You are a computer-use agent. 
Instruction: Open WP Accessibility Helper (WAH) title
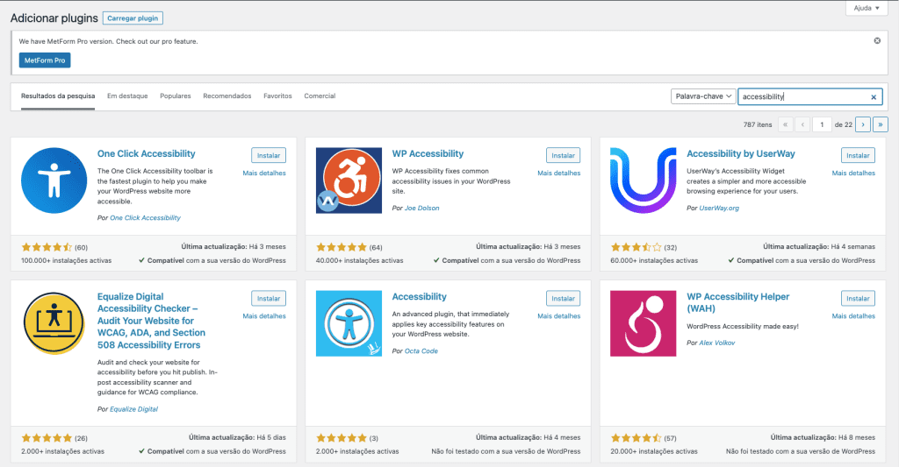(737, 302)
